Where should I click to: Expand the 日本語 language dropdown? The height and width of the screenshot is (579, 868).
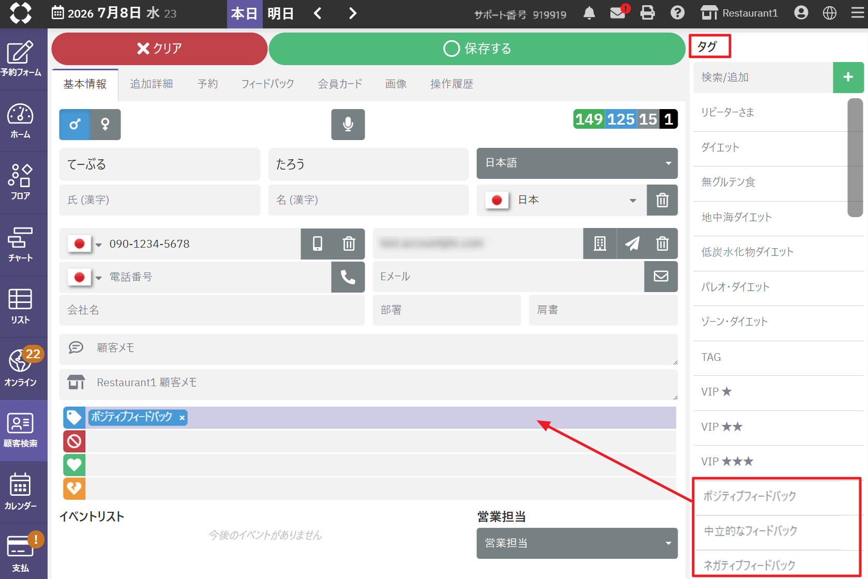coord(577,163)
